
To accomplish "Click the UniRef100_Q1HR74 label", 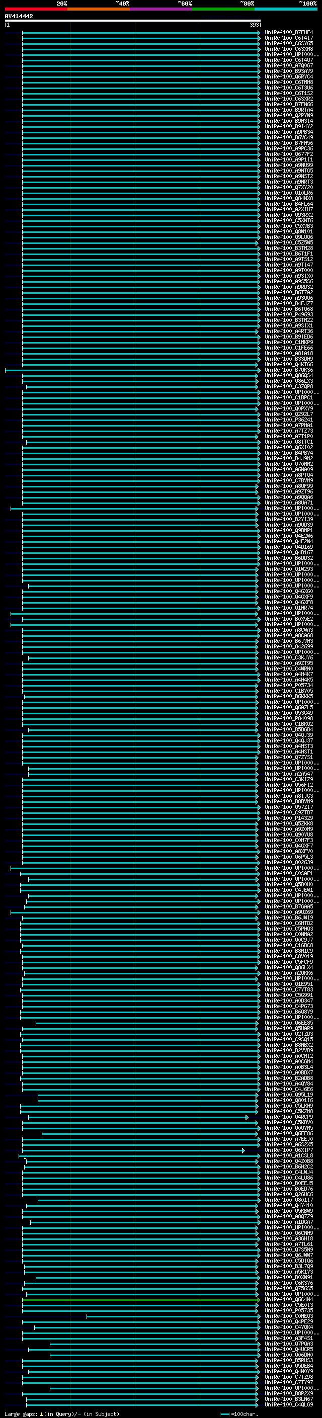I will tap(288, 608).
